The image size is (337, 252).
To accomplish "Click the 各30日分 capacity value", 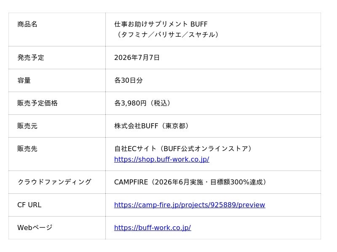I will [128, 80].
